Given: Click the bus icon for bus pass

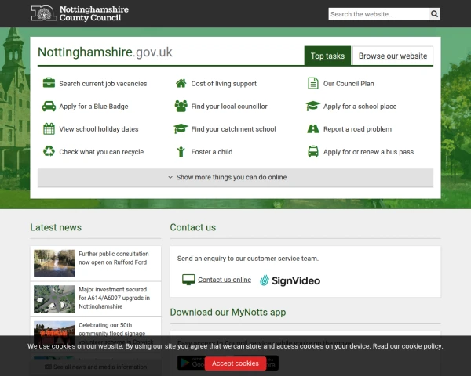Looking at the screenshot, I should (x=313, y=151).
